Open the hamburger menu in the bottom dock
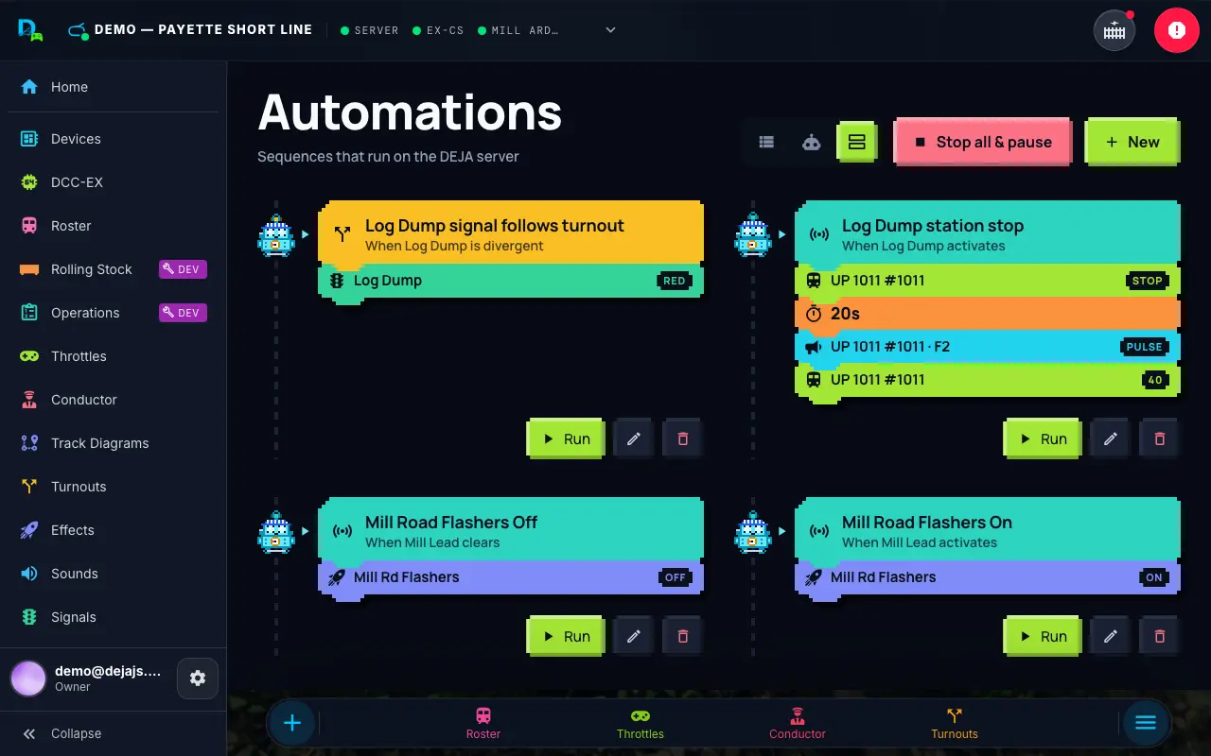The height and width of the screenshot is (756, 1211). point(1146,723)
